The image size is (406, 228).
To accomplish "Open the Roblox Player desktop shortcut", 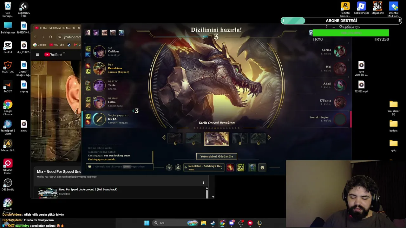I will tap(361, 8).
